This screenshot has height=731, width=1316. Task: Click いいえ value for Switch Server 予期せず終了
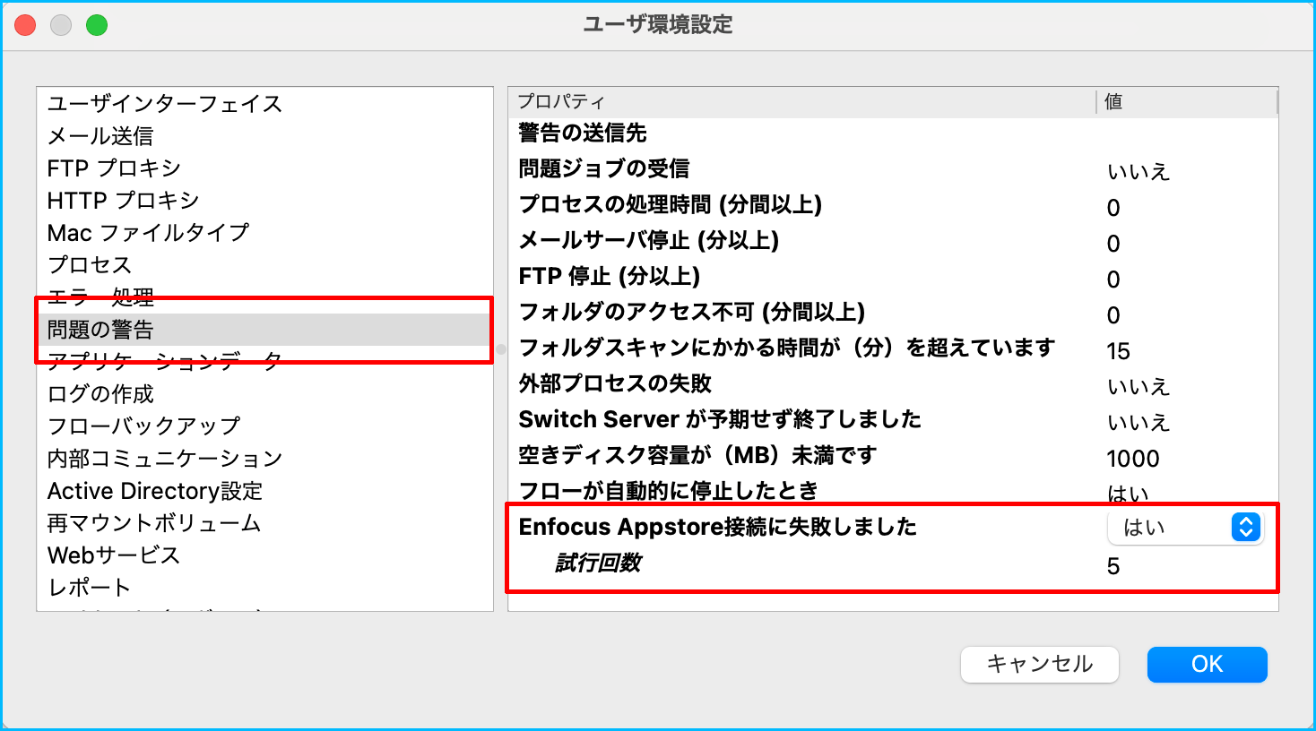point(1139,422)
